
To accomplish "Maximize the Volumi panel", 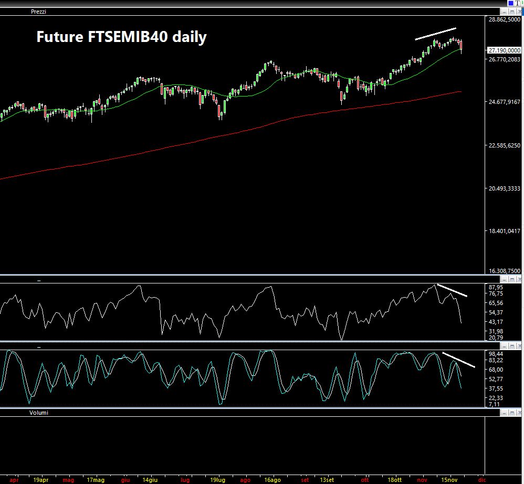I will 512,413.
